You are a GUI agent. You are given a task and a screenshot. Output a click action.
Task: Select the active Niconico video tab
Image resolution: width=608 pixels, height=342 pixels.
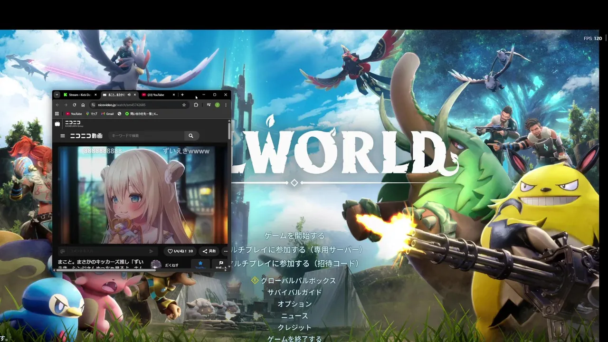pos(120,95)
